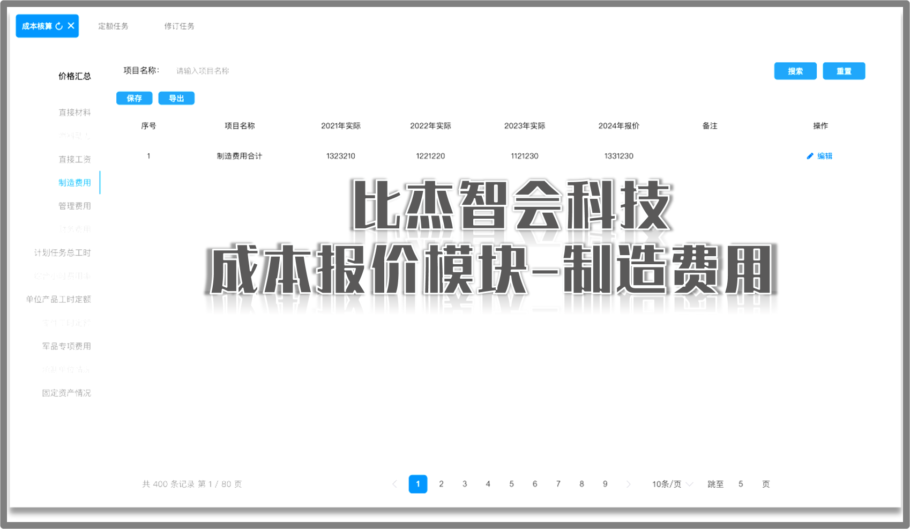Click the 2022年实际 column header
910x529 pixels.
(x=430, y=126)
